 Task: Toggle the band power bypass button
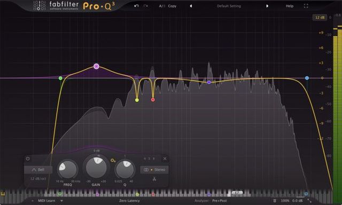[x=28, y=159]
